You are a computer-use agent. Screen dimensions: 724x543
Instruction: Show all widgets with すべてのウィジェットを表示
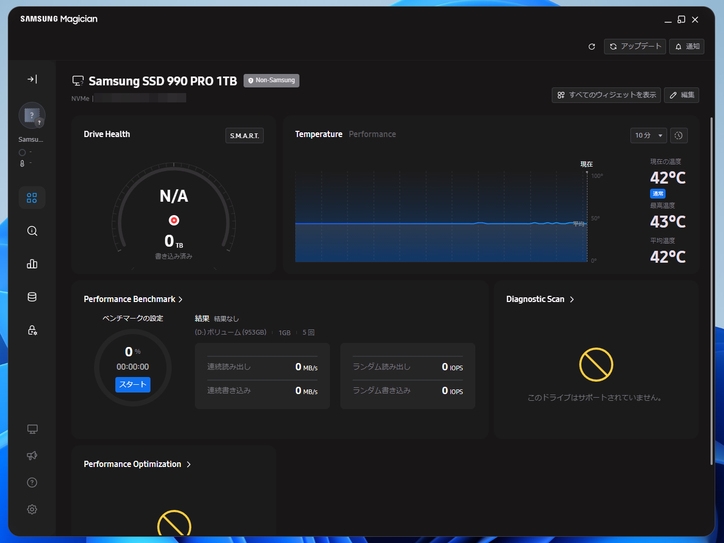point(606,95)
